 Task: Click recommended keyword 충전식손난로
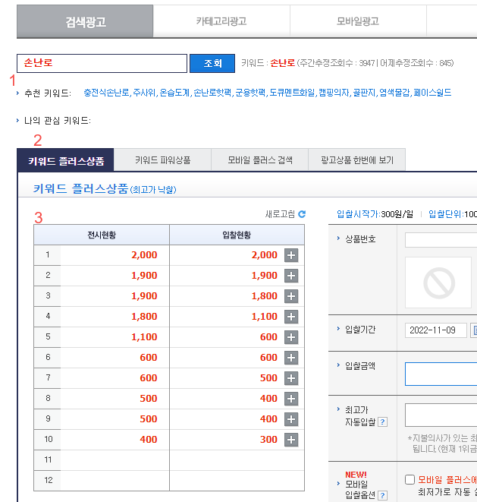(x=107, y=93)
